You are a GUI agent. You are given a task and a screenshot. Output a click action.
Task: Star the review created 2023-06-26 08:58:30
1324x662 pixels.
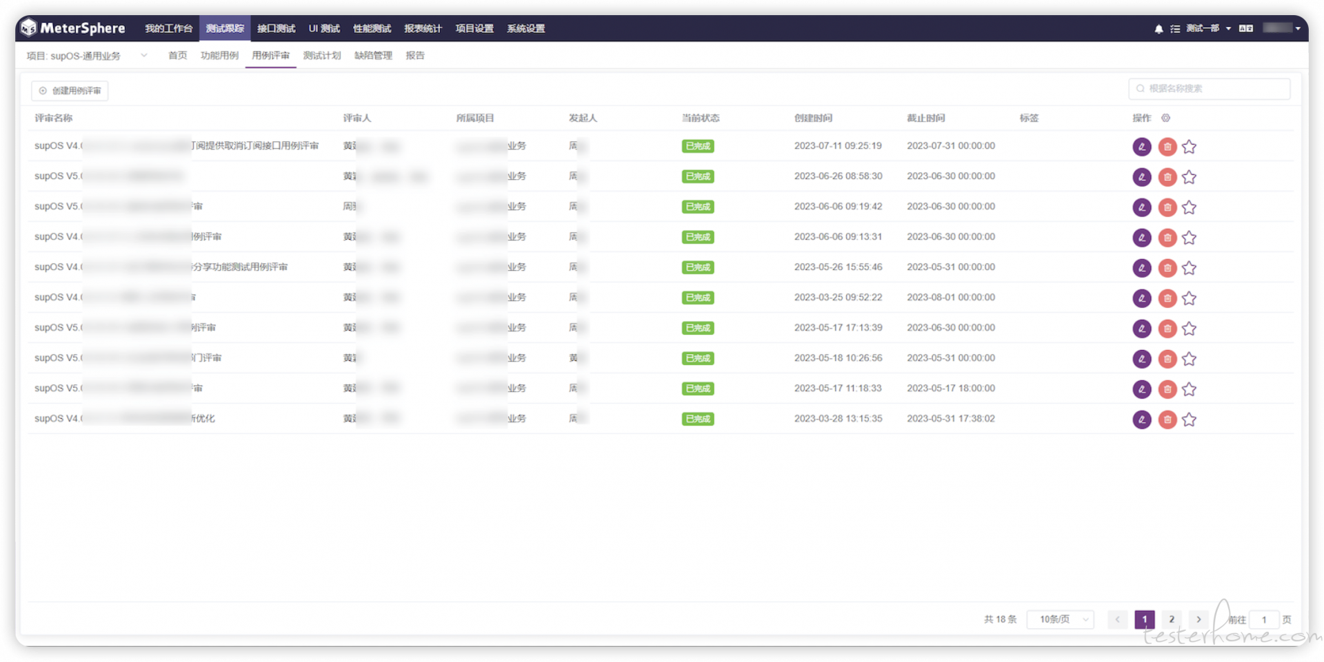(1190, 177)
